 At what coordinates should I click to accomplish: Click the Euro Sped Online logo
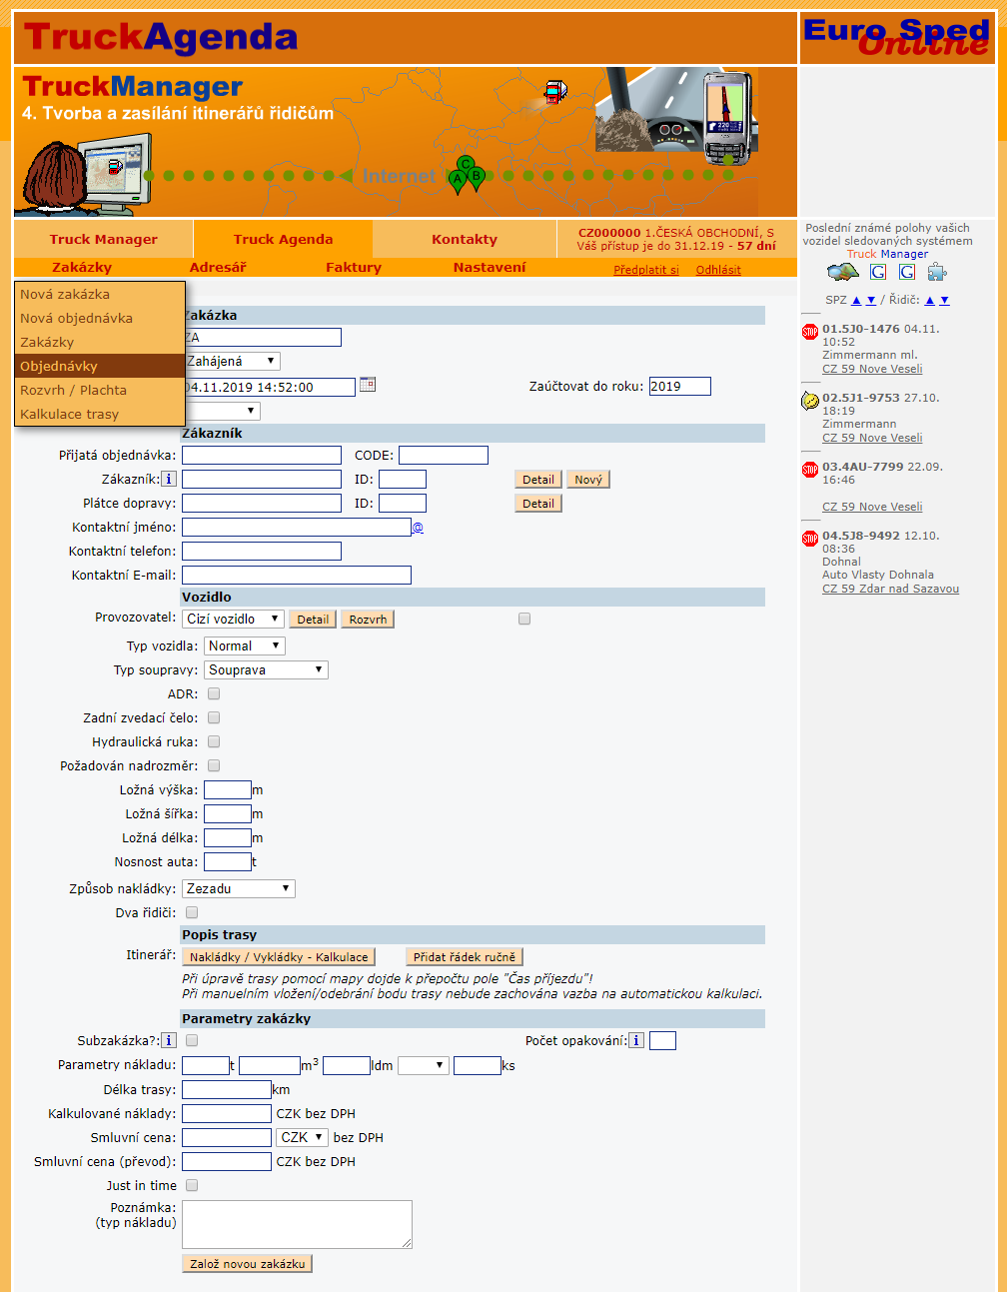pyautogui.click(x=897, y=37)
